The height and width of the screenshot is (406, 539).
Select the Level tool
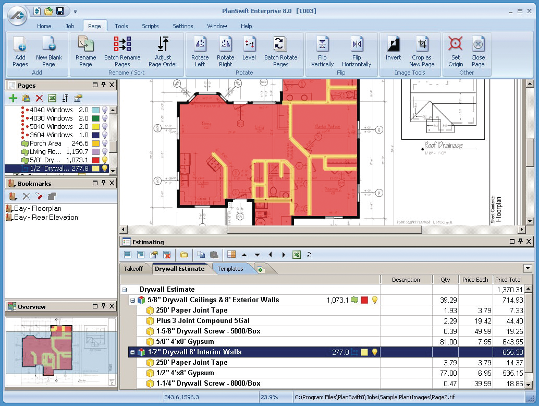(249, 48)
